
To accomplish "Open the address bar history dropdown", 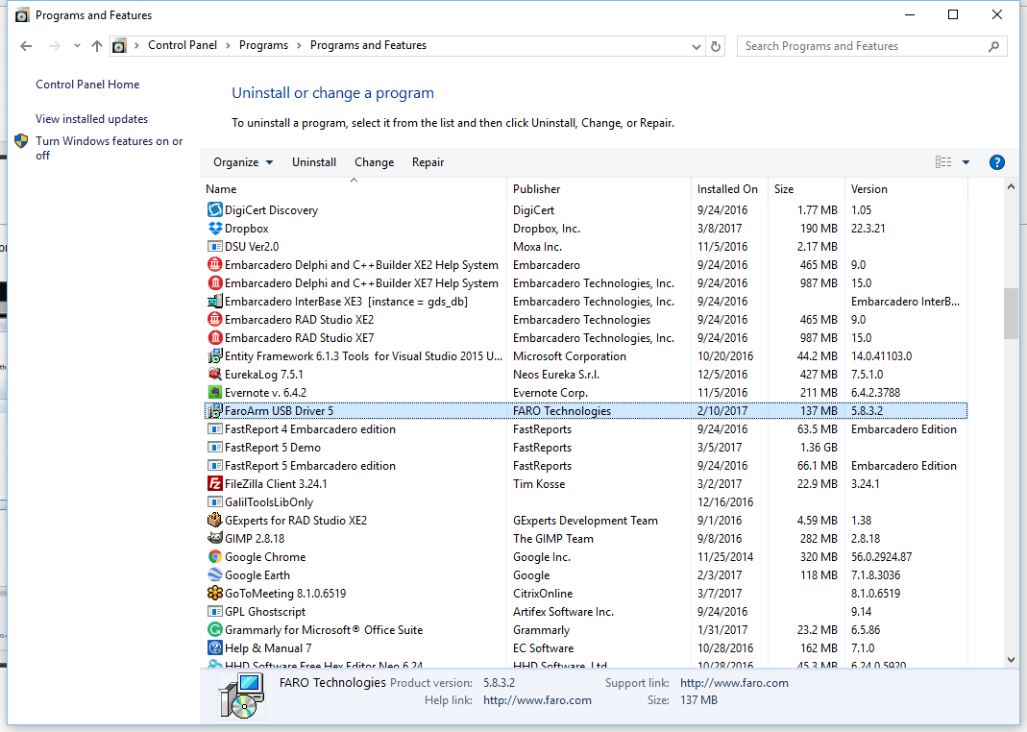I will 697,46.
